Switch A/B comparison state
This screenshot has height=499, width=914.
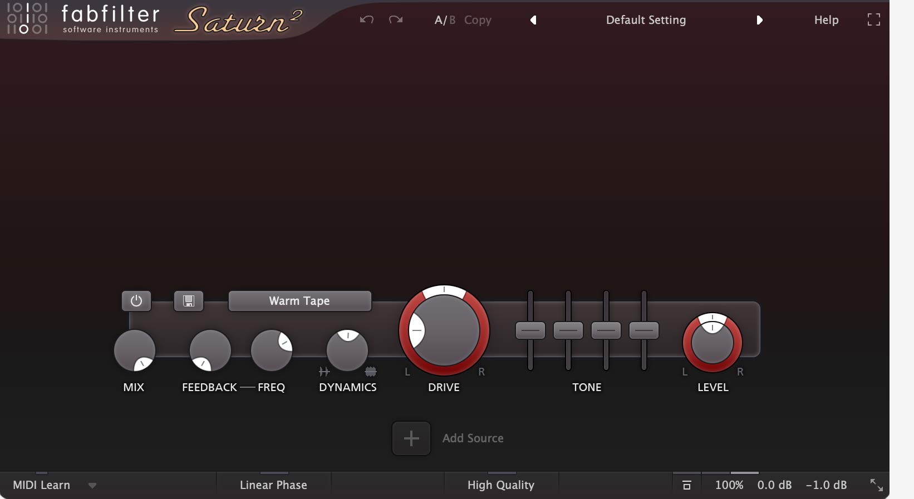[444, 20]
